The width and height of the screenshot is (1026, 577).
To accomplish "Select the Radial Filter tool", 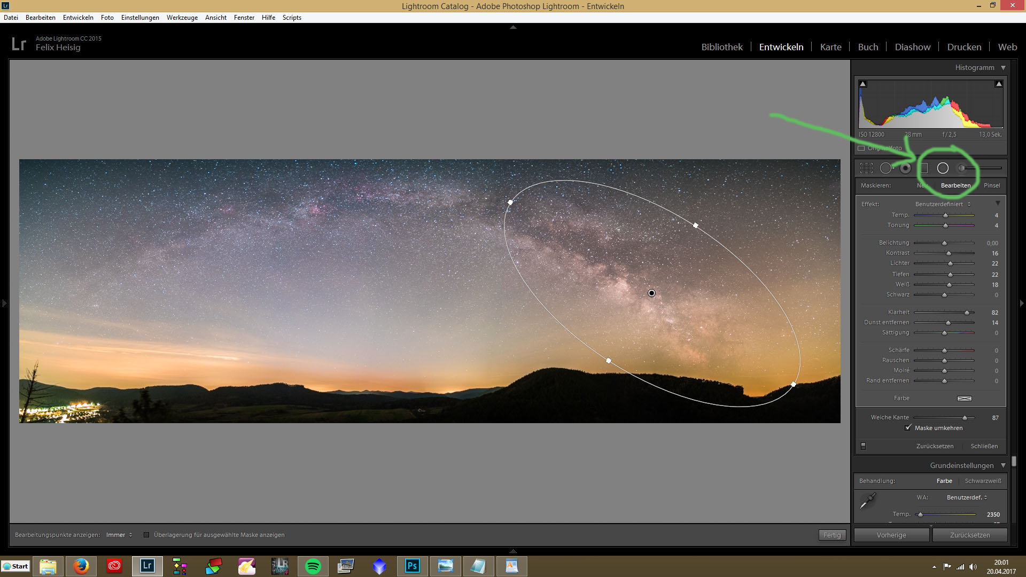I will [x=943, y=168].
